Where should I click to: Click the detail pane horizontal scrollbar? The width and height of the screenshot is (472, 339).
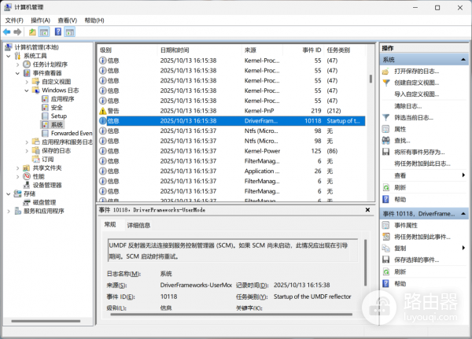[x=231, y=315]
